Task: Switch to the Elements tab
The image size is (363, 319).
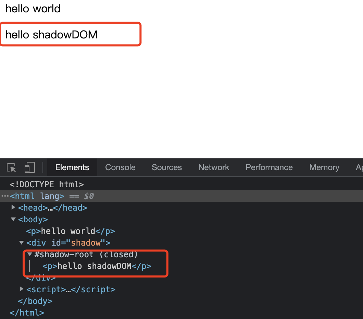Action: [x=72, y=167]
